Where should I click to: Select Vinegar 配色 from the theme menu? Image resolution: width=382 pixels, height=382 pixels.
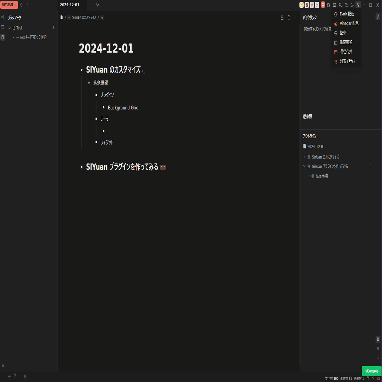346,24
